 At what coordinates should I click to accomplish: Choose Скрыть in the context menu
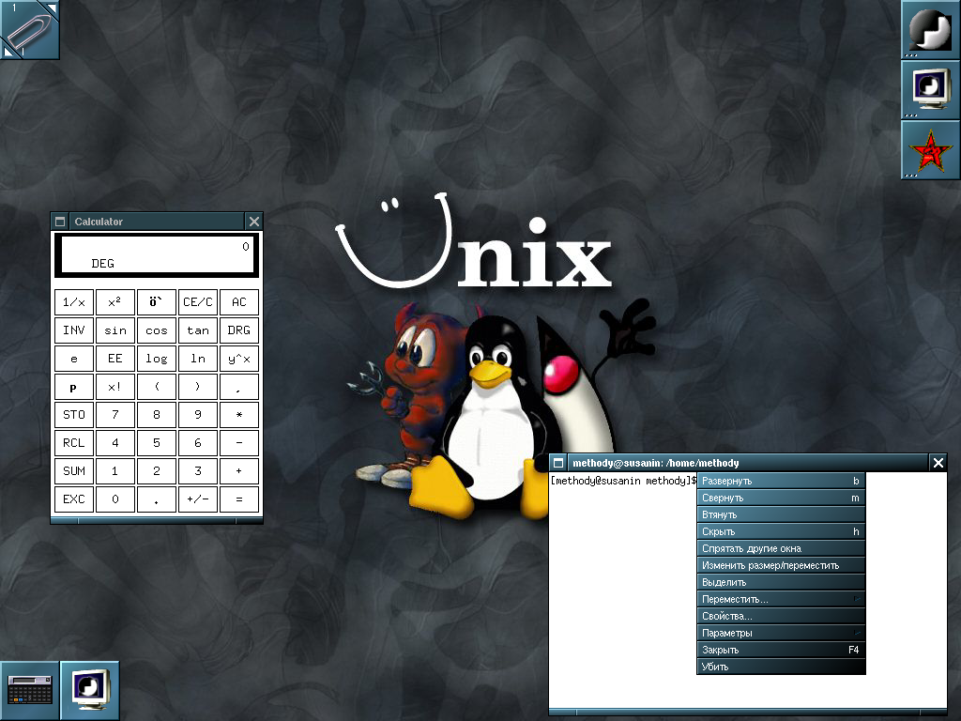(779, 530)
